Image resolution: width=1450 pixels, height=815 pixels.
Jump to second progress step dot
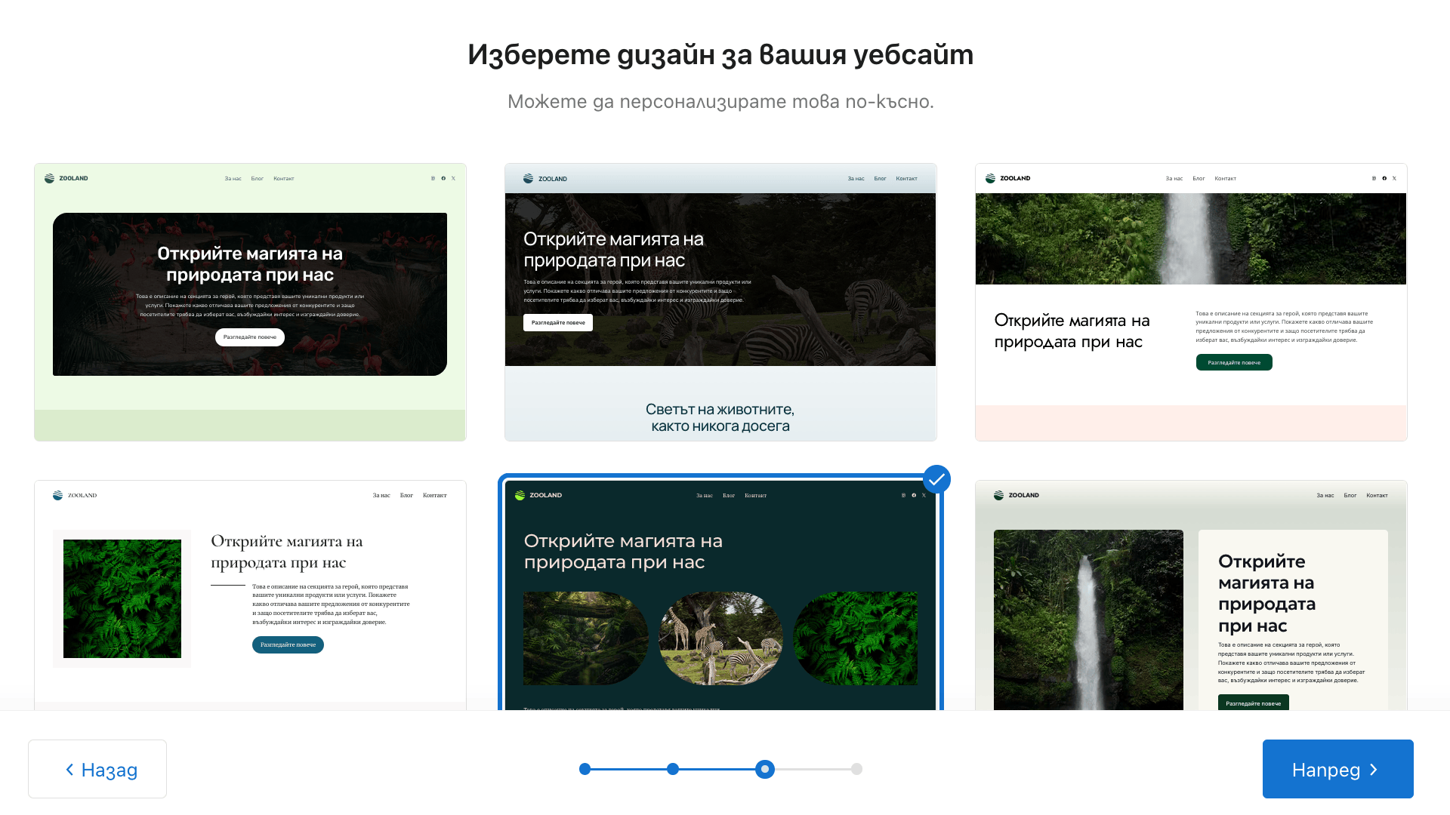click(673, 769)
